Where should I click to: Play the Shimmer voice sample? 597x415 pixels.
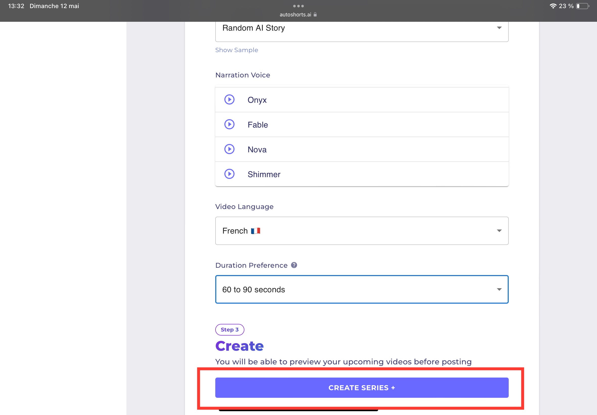[x=229, y=174]
